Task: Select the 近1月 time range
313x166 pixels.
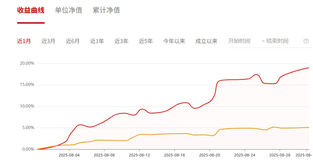Action: (24, 41)
